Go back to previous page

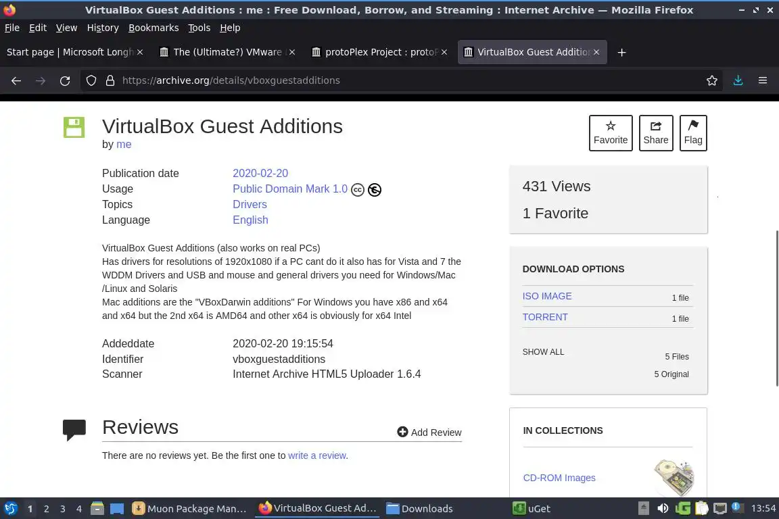coord(16,80)
